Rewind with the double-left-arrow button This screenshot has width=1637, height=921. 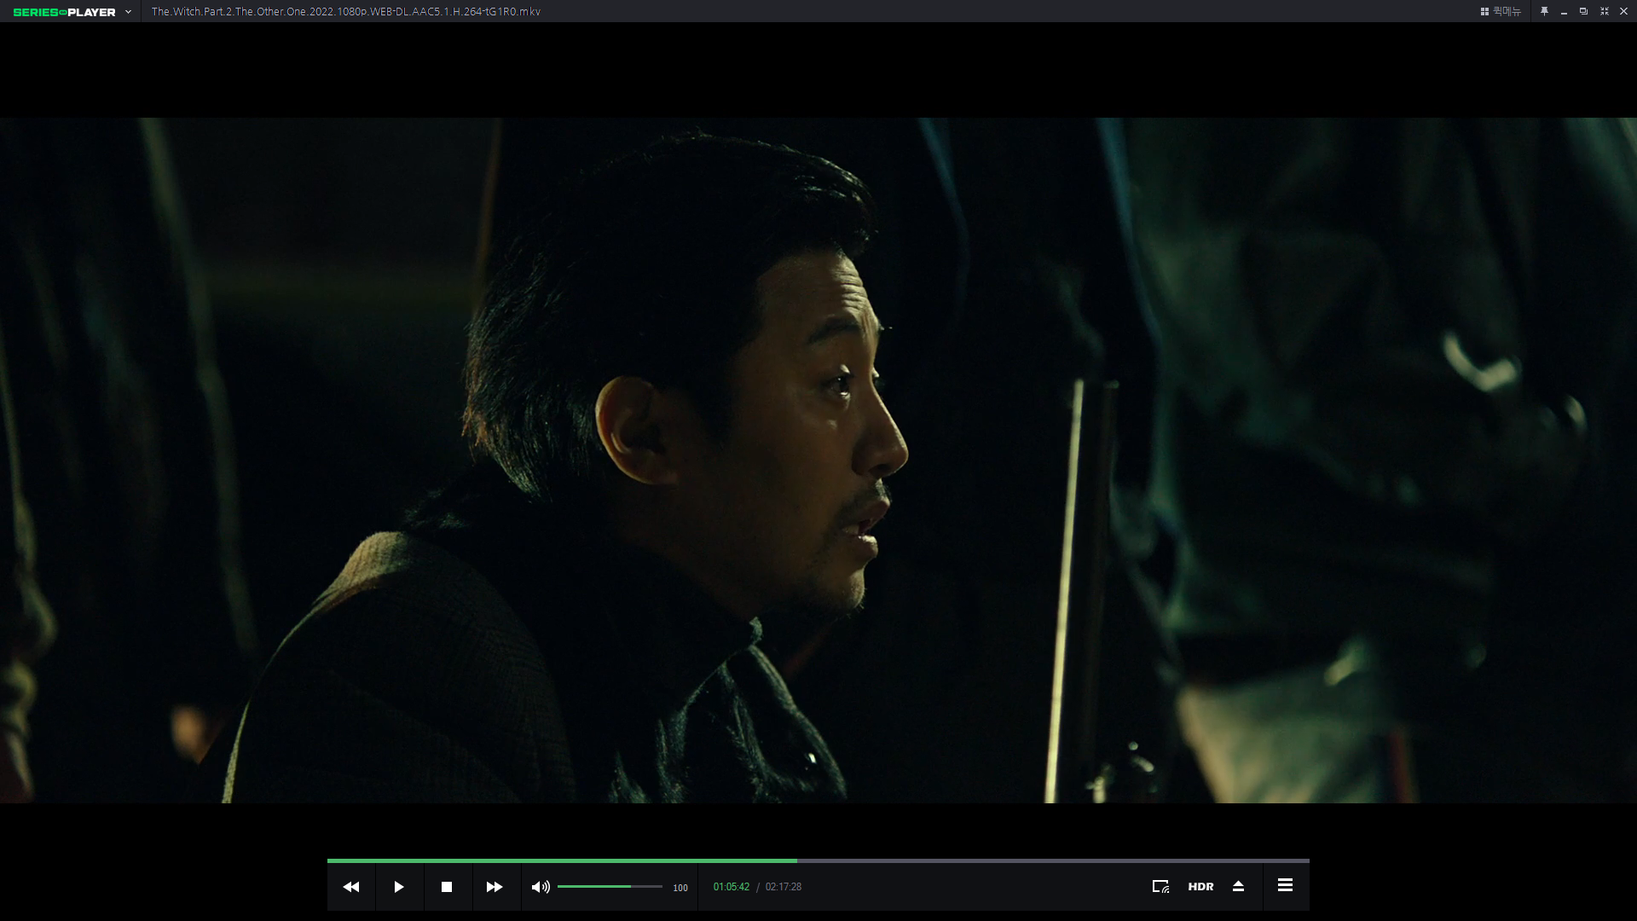(x=351, y=887)
